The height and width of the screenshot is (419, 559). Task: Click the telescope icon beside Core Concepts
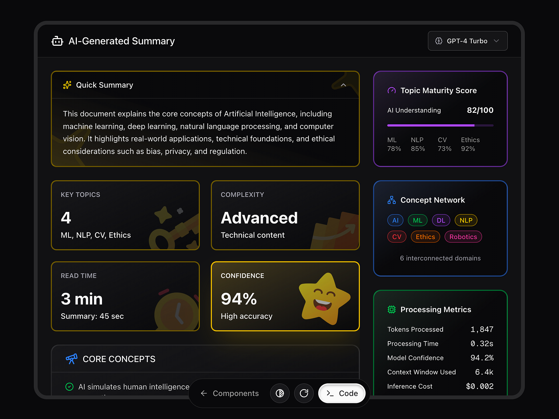[x=72, y=359]
